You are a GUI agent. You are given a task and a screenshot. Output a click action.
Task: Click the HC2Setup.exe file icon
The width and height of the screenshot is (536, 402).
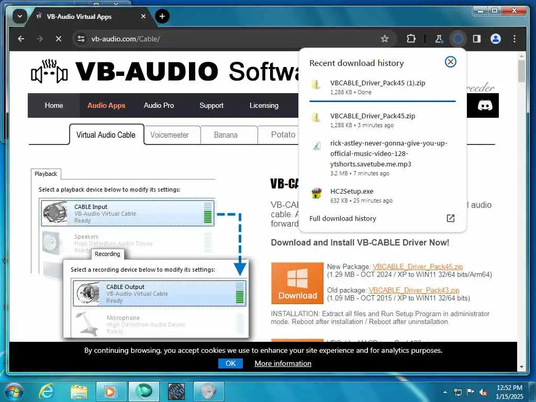coord(317,194)
